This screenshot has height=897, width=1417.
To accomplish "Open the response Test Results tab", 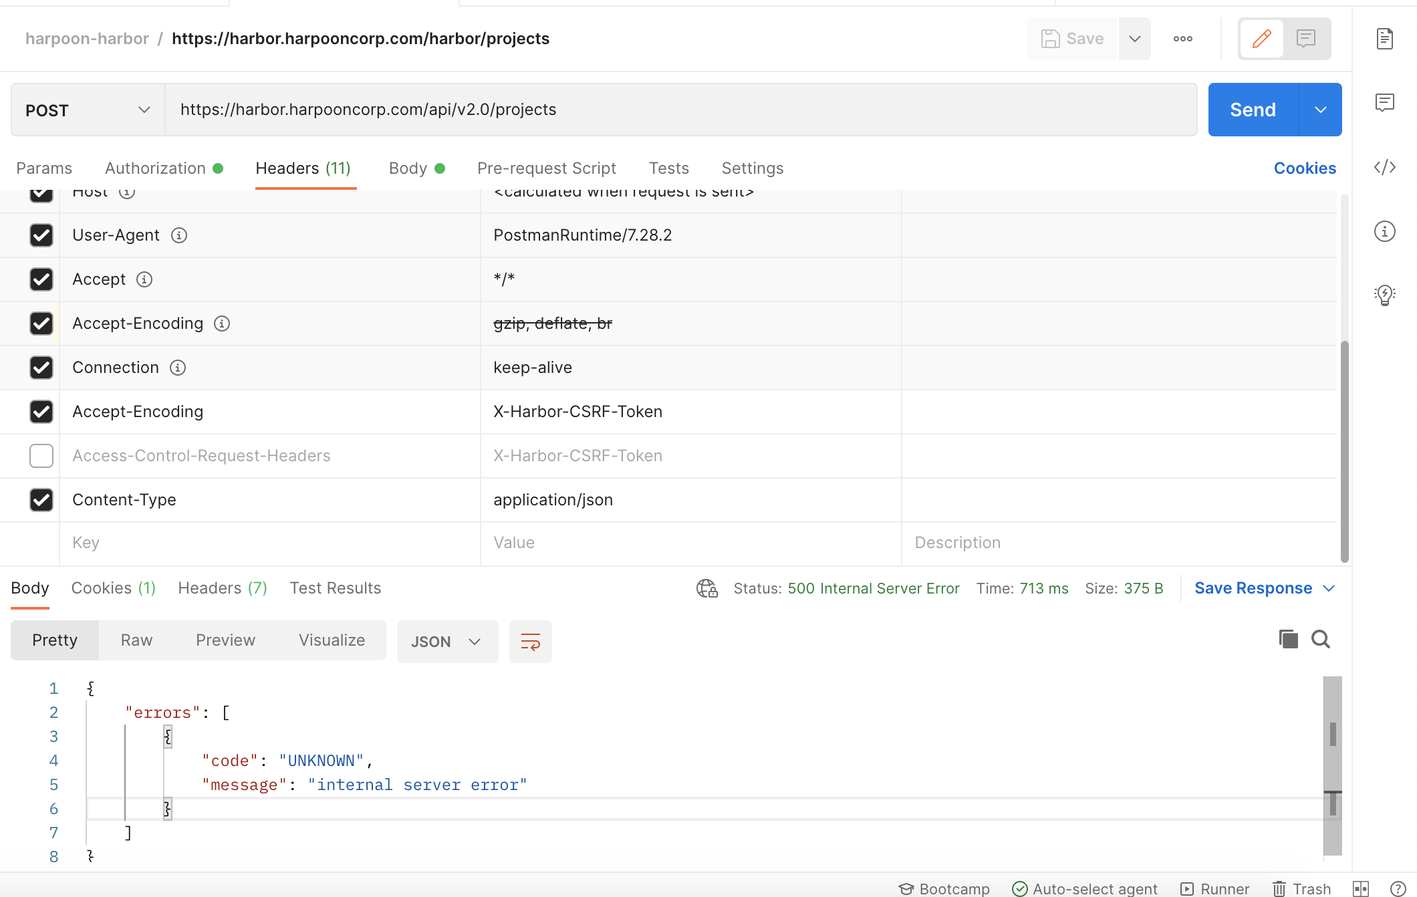I will coord(335,588).
